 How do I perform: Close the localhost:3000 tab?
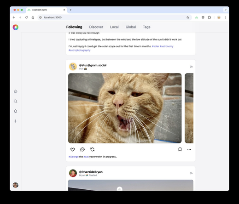pos(64,10)
